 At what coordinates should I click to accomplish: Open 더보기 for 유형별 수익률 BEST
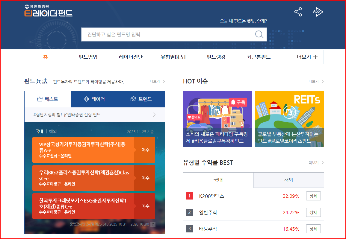tap(316, 163)
